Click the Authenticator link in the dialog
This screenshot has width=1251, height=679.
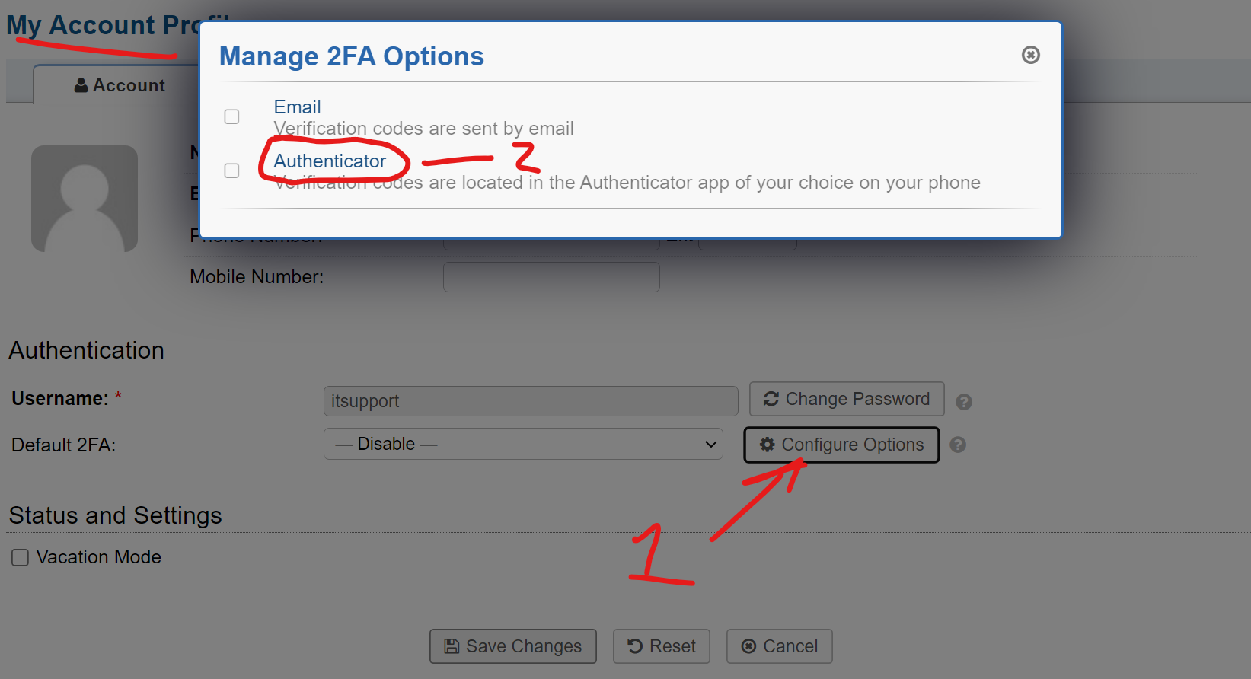(x=330, y=161)
